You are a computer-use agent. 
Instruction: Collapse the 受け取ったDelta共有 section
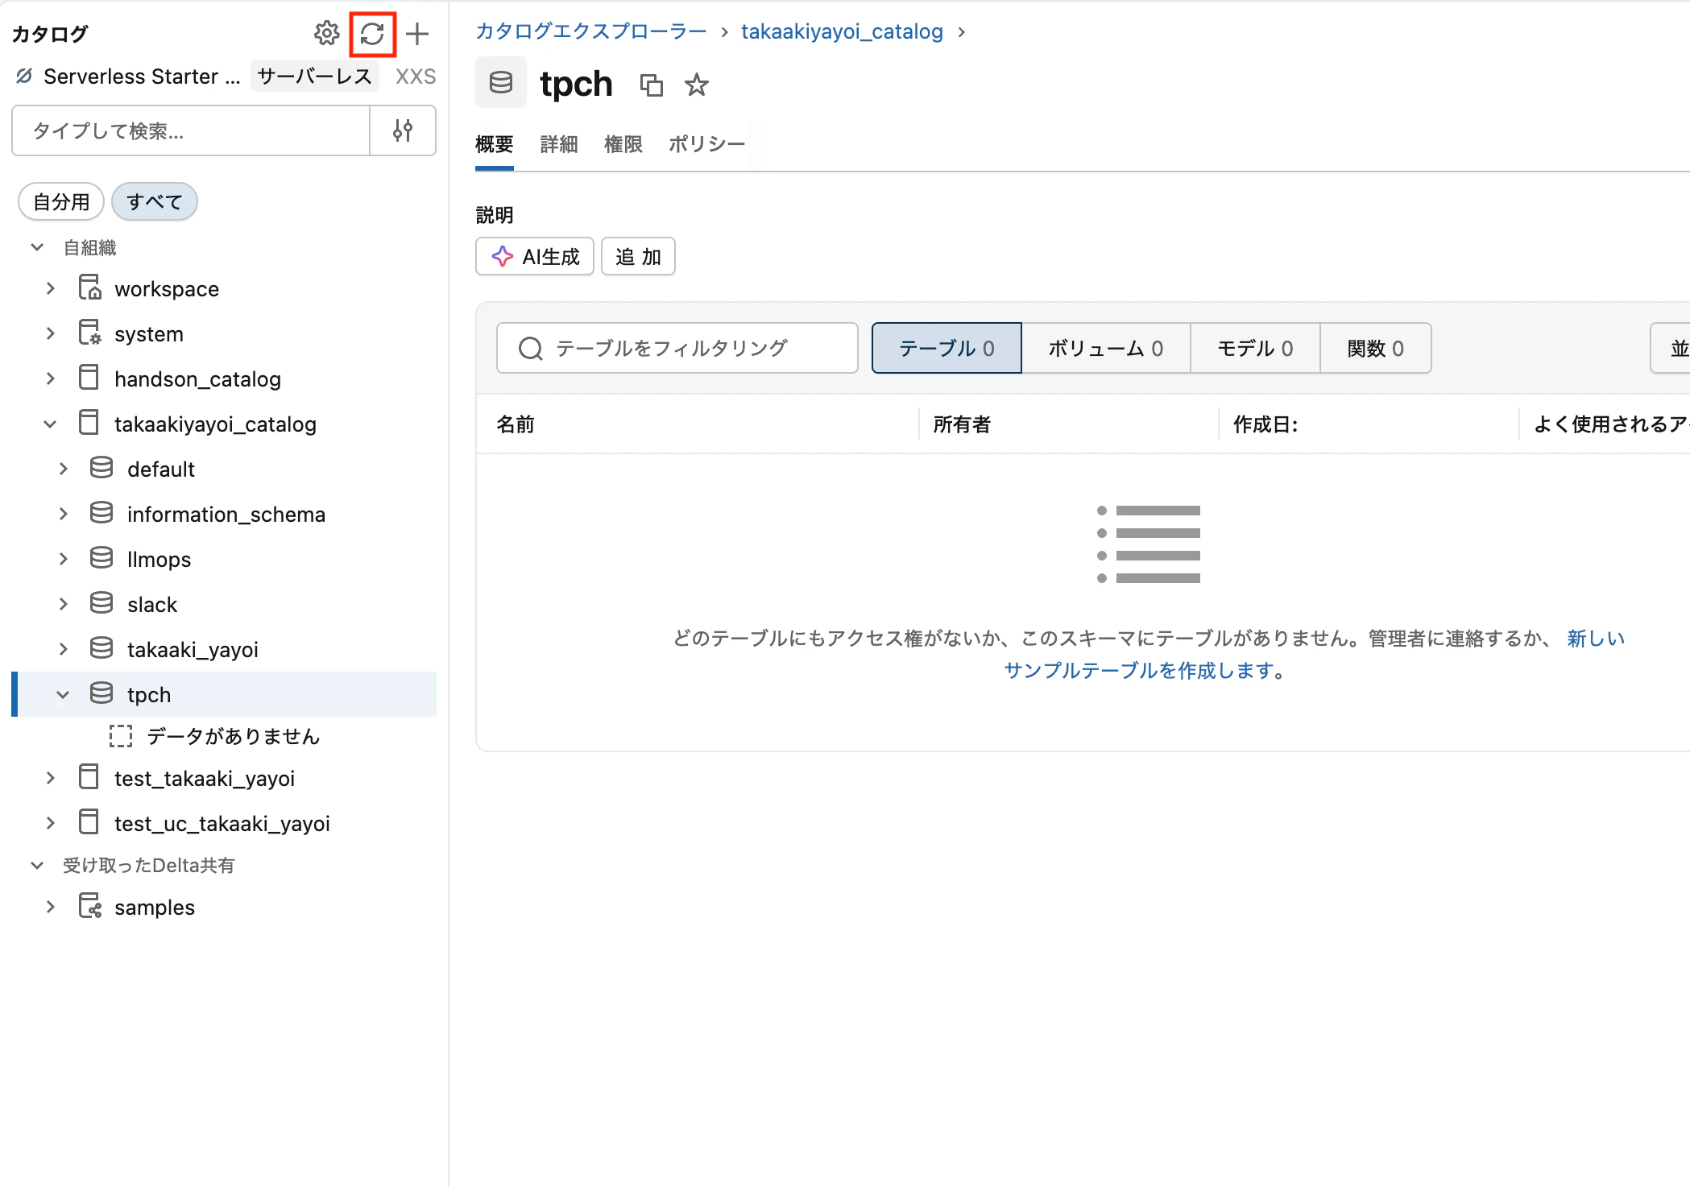[37, 866]
